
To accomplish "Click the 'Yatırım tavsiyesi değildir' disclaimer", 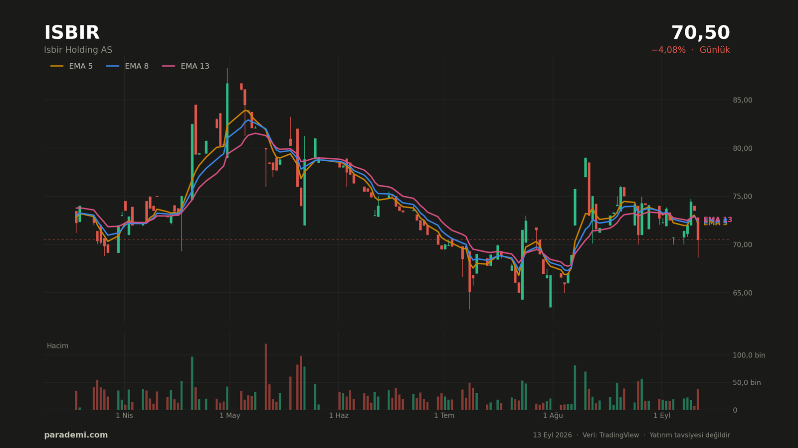I will tap(690, 435).
